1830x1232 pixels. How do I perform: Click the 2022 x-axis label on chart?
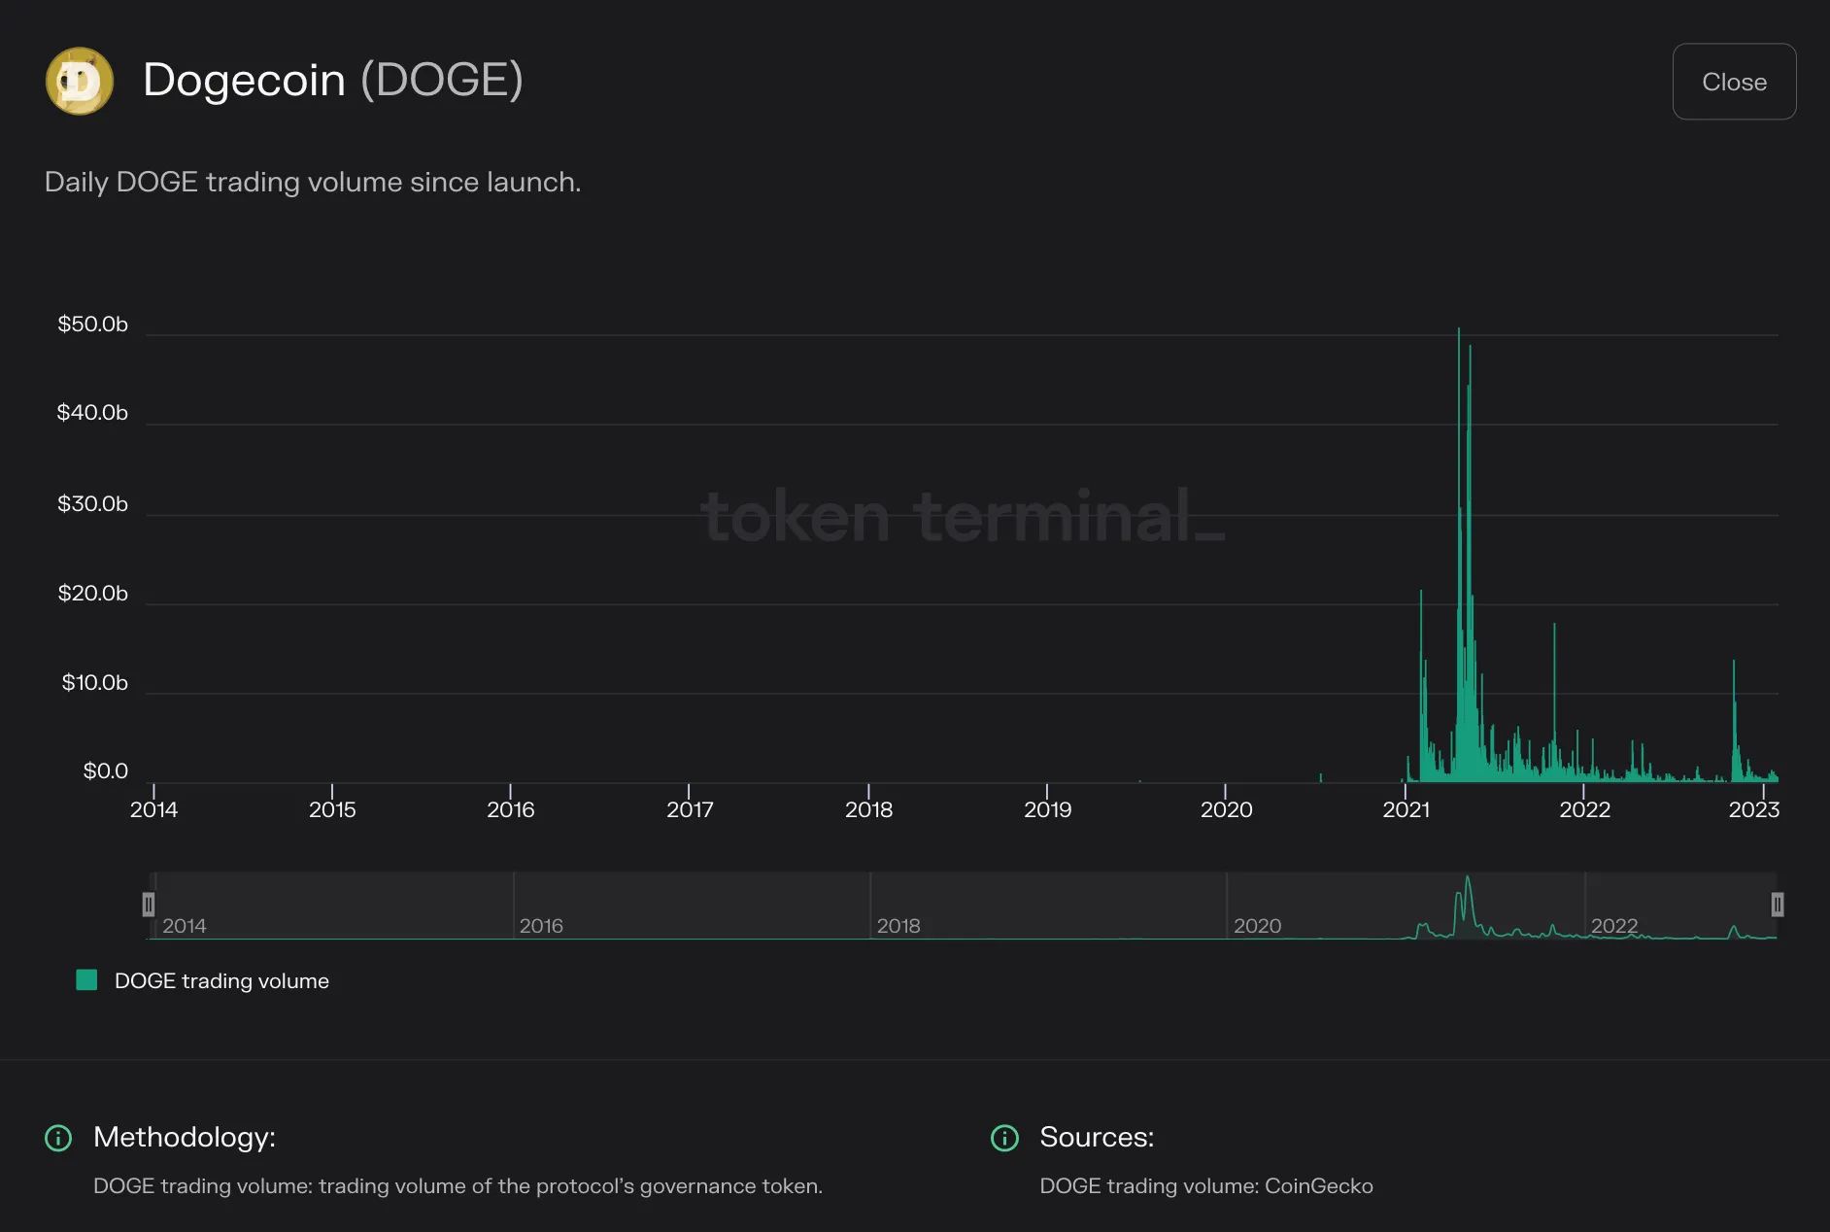coord(1584,809)
